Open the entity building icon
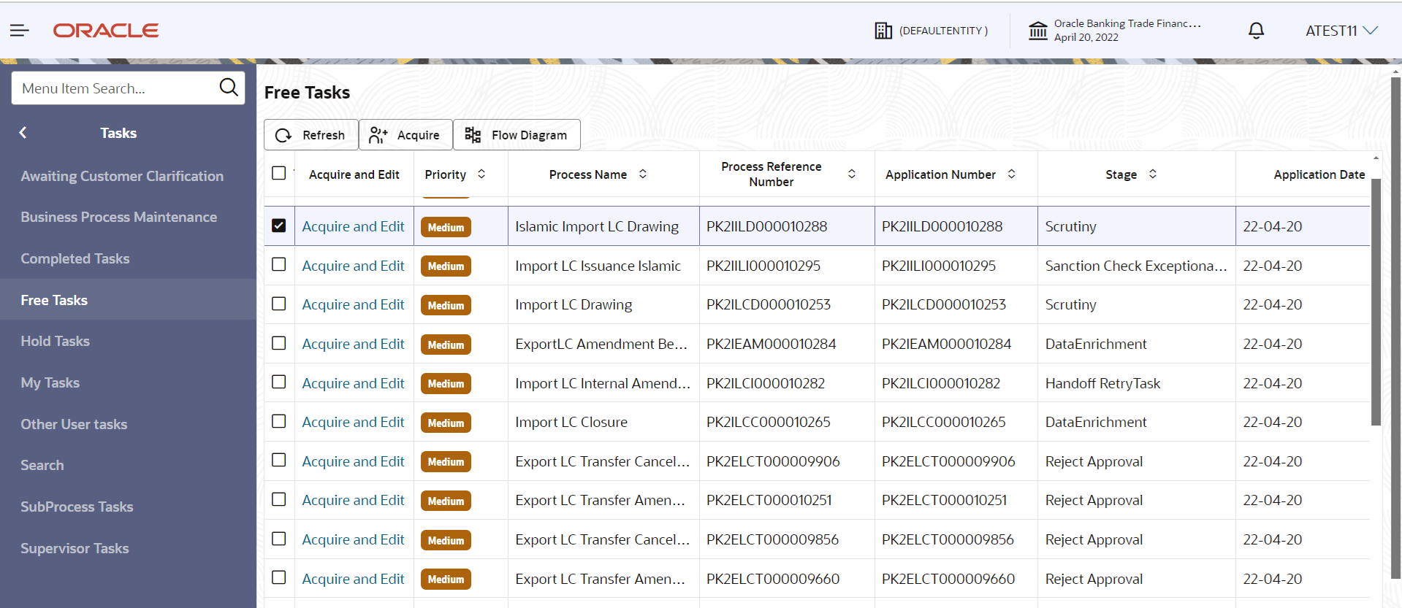The image size is (1402, 608). click(883, 31)
